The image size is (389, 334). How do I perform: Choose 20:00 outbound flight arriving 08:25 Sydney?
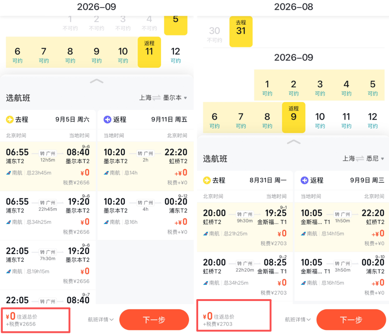tap(245, 276)
